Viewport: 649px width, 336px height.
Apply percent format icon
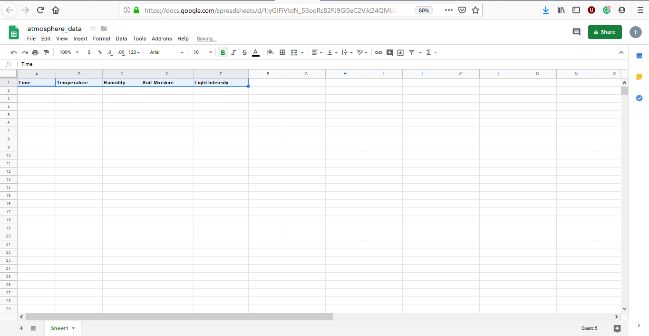click(x=99, y=52)
